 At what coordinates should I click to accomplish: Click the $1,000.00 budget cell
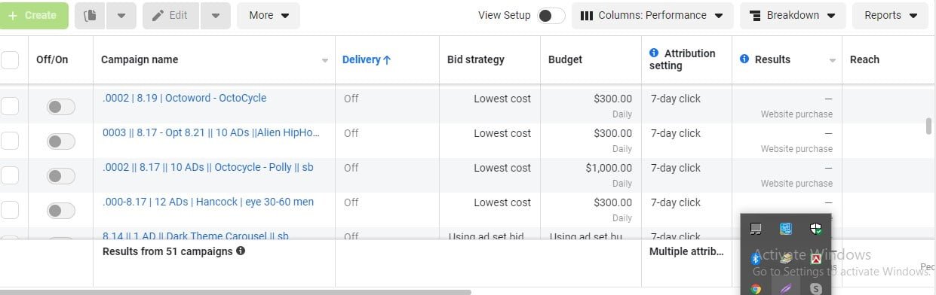coord(609,168)
